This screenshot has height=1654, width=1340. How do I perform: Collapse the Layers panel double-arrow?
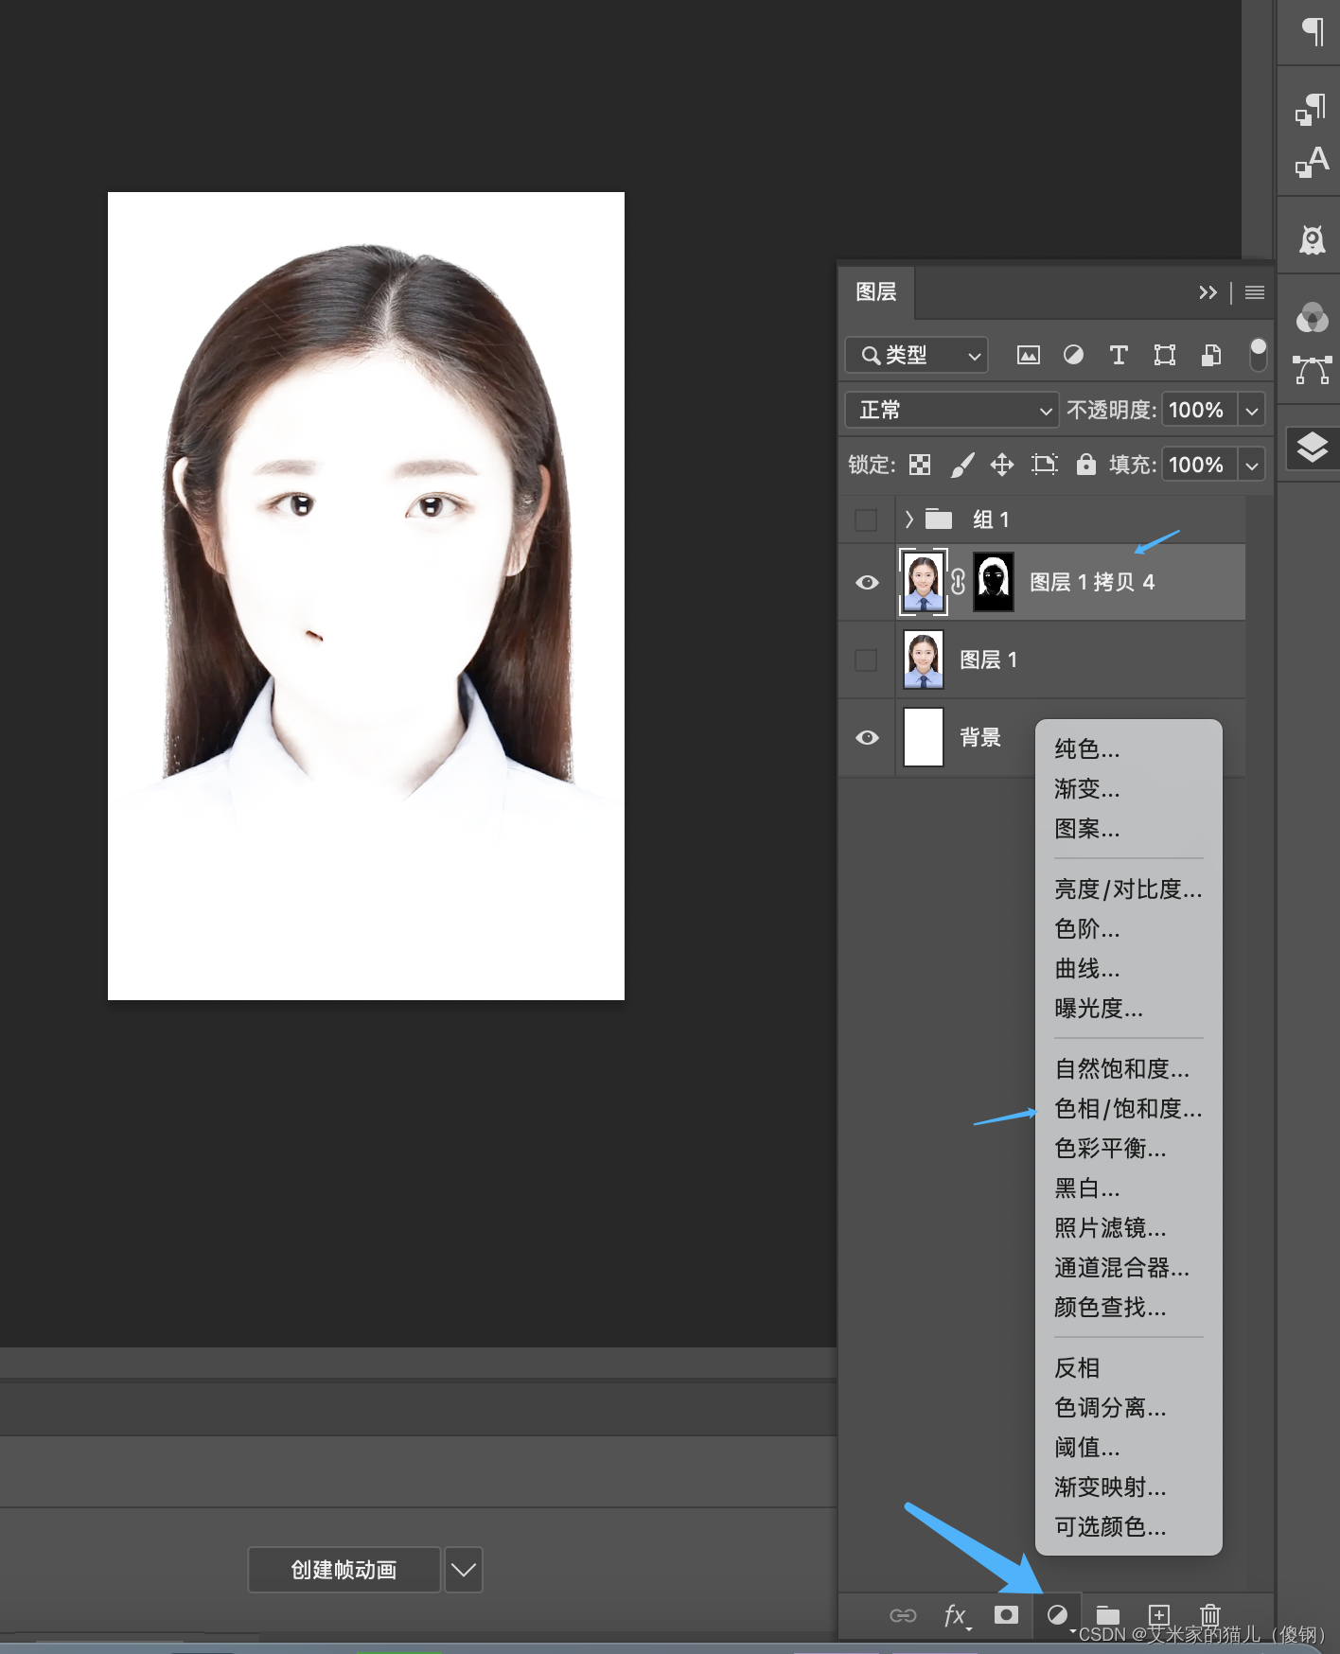(x=1208, y=292)
